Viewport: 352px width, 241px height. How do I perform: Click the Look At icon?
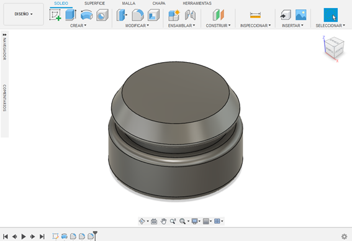point(154,221)
